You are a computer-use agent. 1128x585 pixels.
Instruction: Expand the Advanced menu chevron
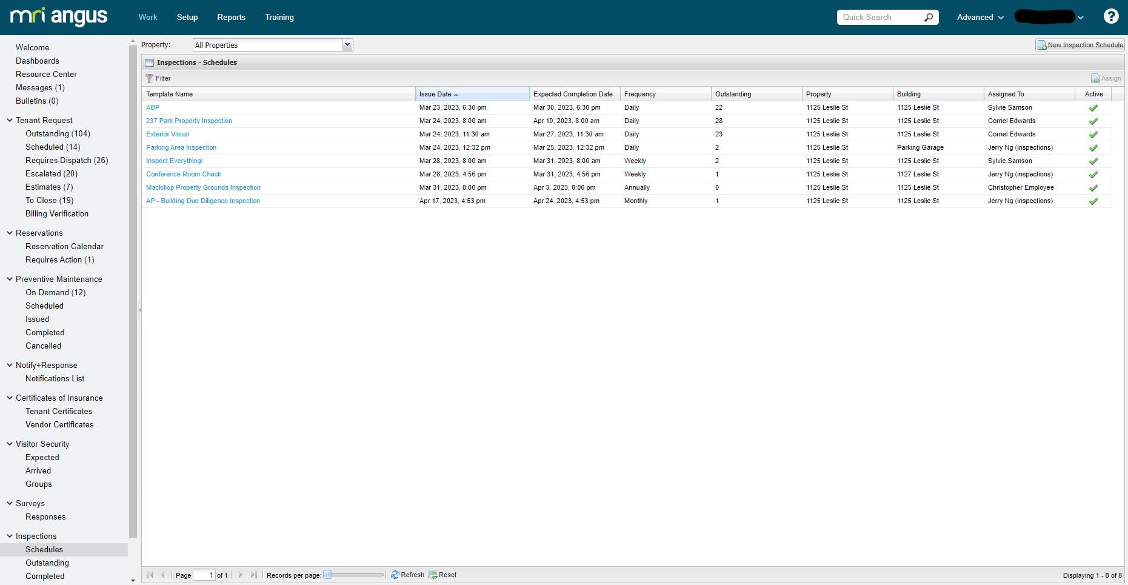(x=1000, y=18)
